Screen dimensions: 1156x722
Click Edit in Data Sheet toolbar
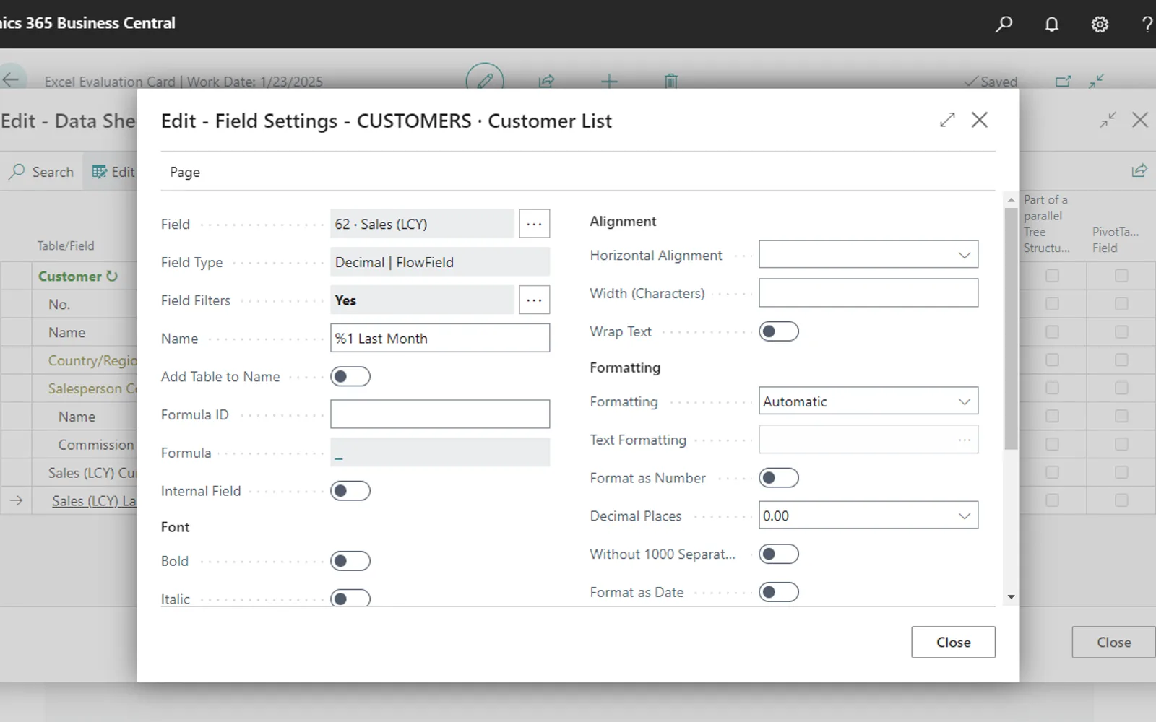[113, 172]
